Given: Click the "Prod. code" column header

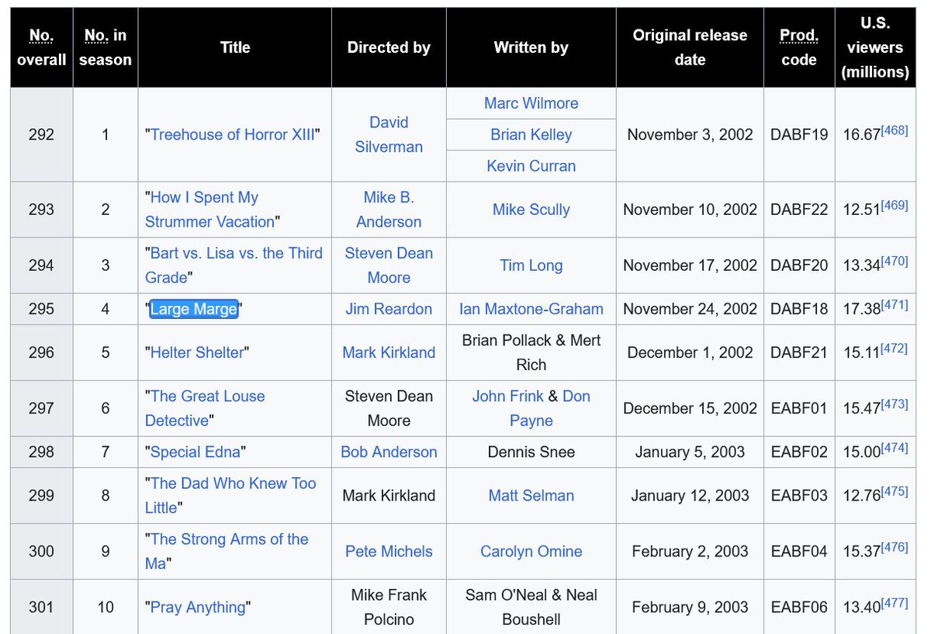Looking at the screenshot, I should pyautogui.click(x=799, y=47).
